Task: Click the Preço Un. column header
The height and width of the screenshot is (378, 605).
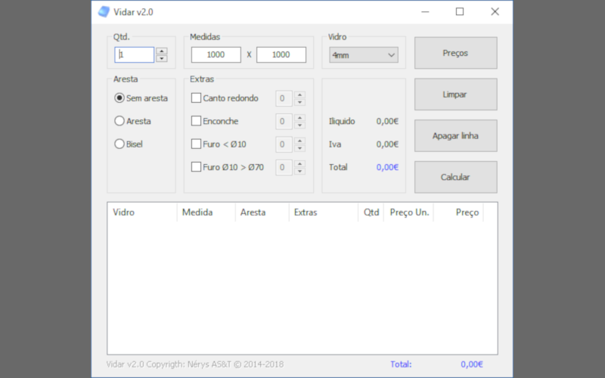Action: coord(409,212)
